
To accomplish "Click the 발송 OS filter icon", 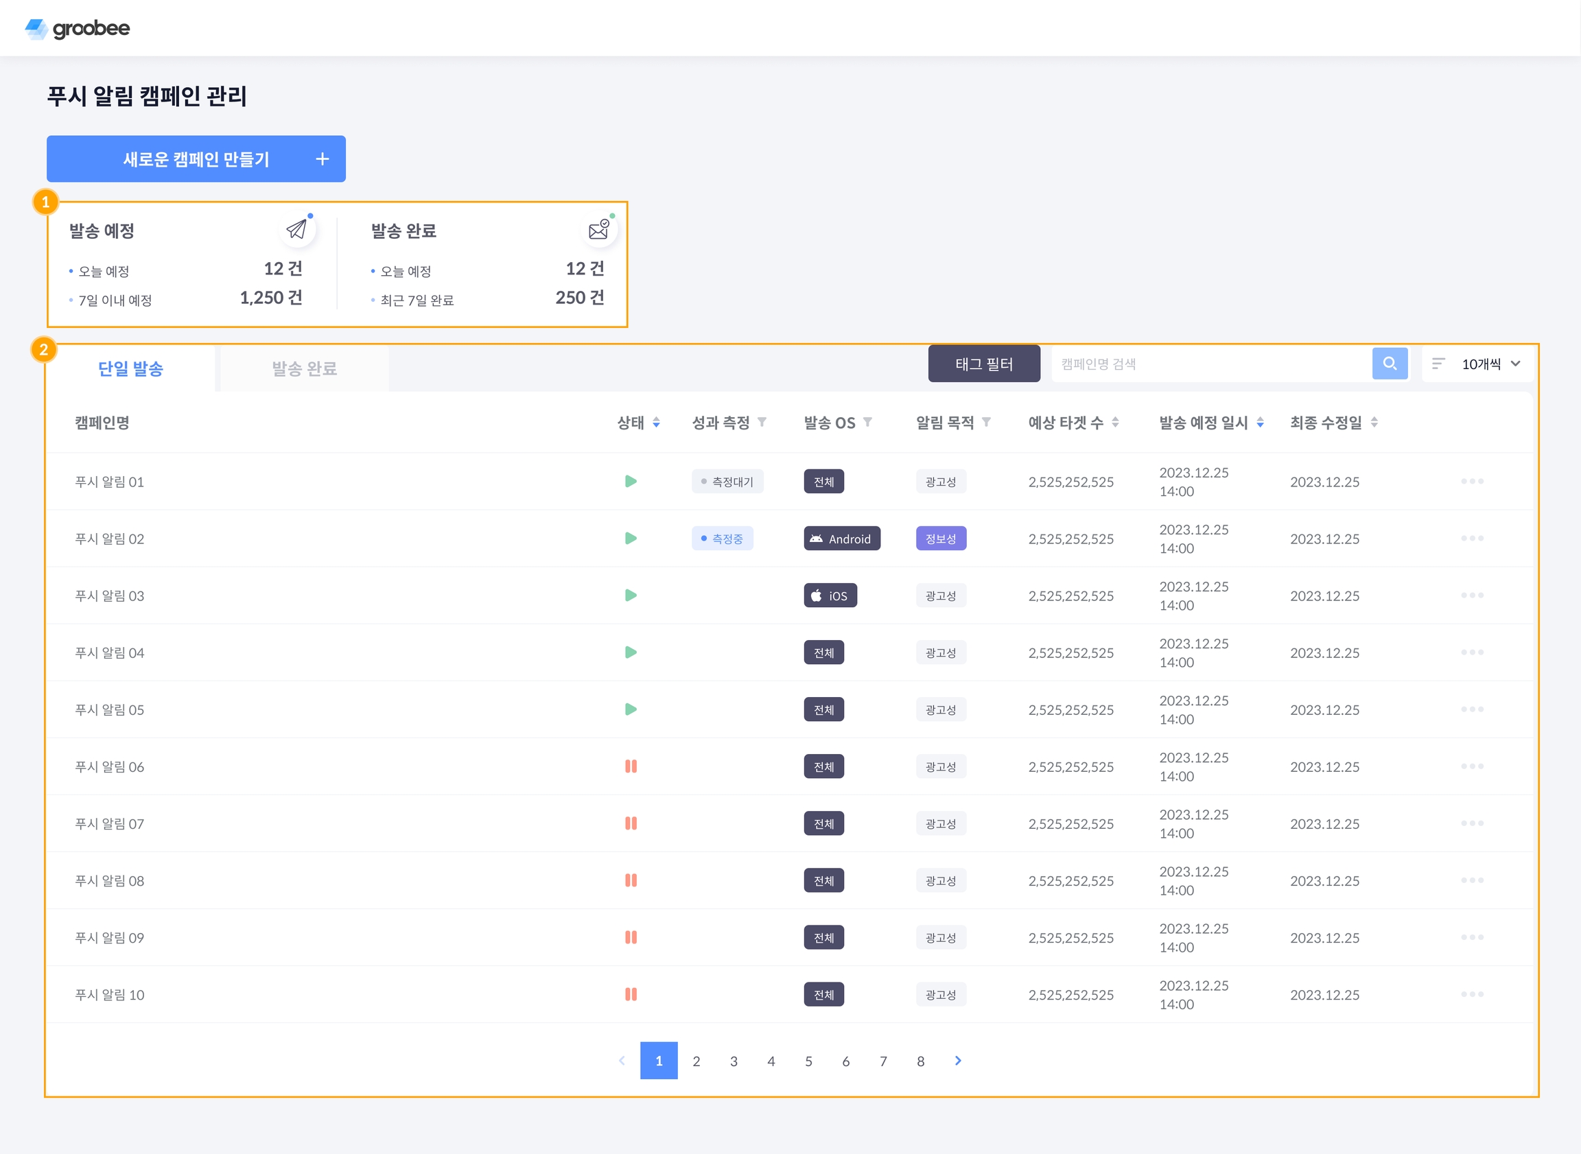I will (x=868, y=422).
